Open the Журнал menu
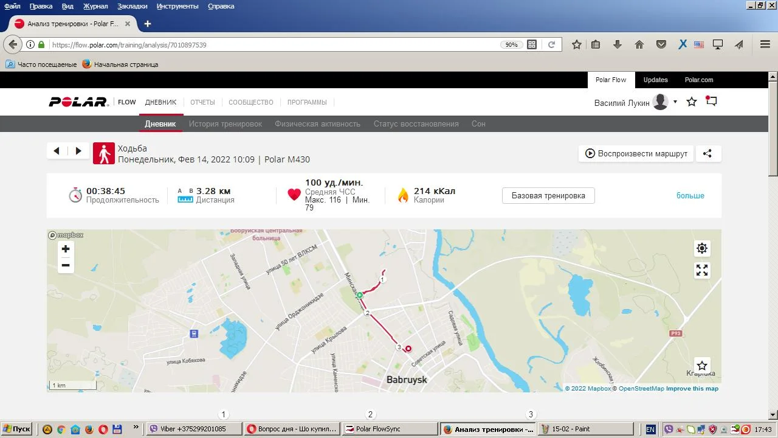The image size is (778, 438). [95, 6]
